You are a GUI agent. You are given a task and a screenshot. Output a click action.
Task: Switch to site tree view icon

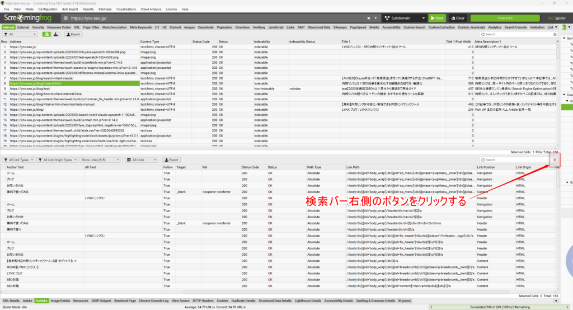pyautogui.click(x=56, y=34)
